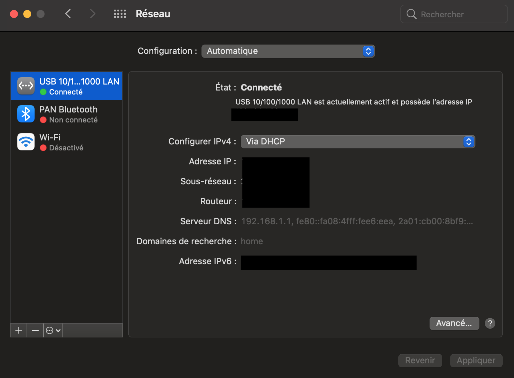Image resolution: width=514 pixels, height=378 pixels.
Task: Click the Avancé… button
Action: pyautogui.click(x=454, y=323)
